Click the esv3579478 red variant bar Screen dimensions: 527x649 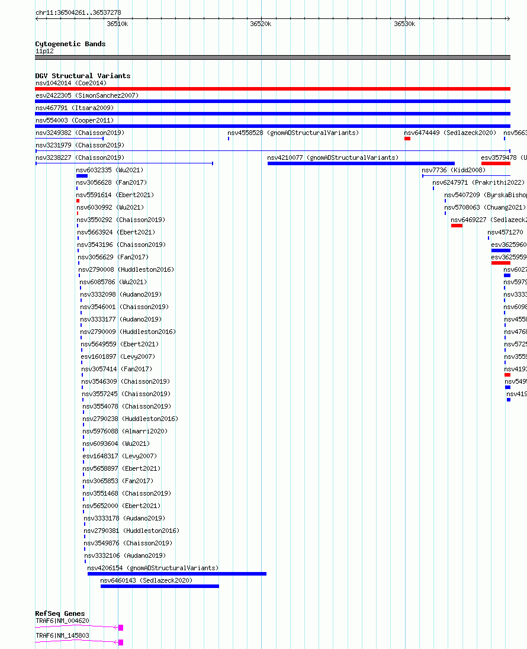[496, 163]
